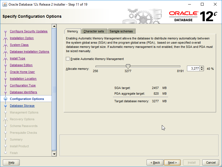Click the sidebar scrollbar down arrow

point(54,154)
